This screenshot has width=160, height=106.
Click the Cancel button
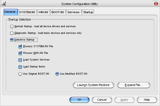[102, 100]
